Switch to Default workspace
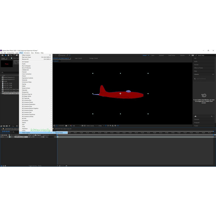Image resolution: width=216 pixels, height=216 pixels. [144, 55]
